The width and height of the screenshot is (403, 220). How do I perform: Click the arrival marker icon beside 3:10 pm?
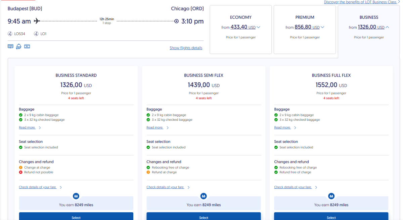[x=176, y=21]
